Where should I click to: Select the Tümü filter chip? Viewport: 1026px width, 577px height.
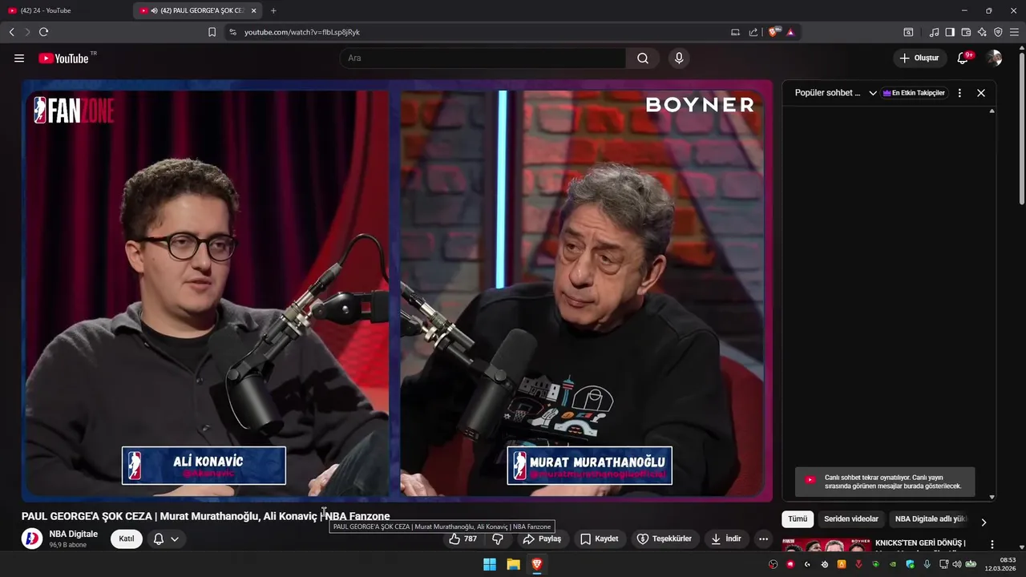coord(798,518)
